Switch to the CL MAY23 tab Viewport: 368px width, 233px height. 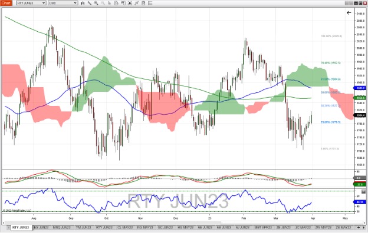tap(125, 227)
